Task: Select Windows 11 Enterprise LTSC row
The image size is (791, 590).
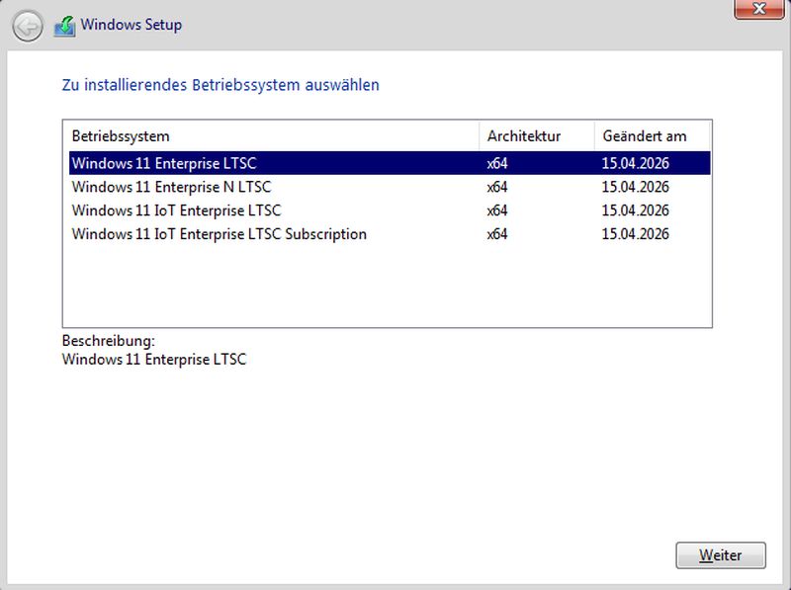Action: point(390,163)
